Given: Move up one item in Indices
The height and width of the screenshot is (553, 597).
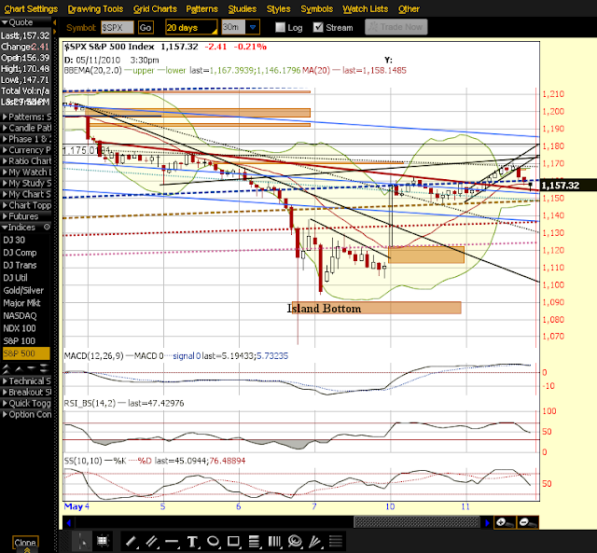Looking at the screenshot, I should (x=19, y=368).
